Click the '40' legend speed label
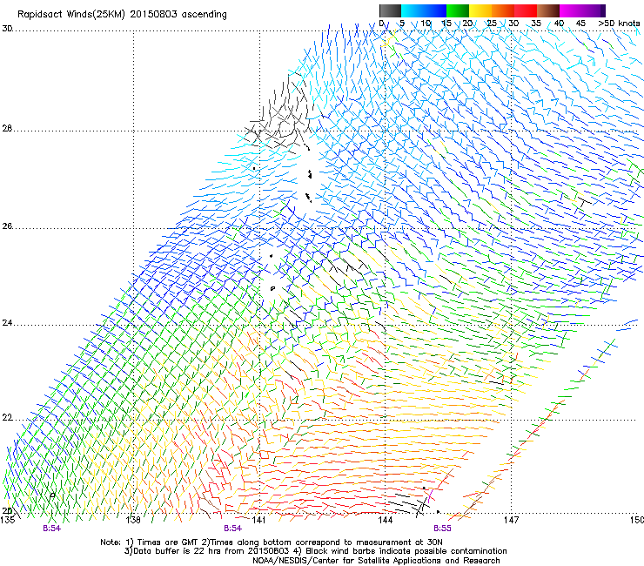This screenshot has height=566, width=644. pos(559,24)
